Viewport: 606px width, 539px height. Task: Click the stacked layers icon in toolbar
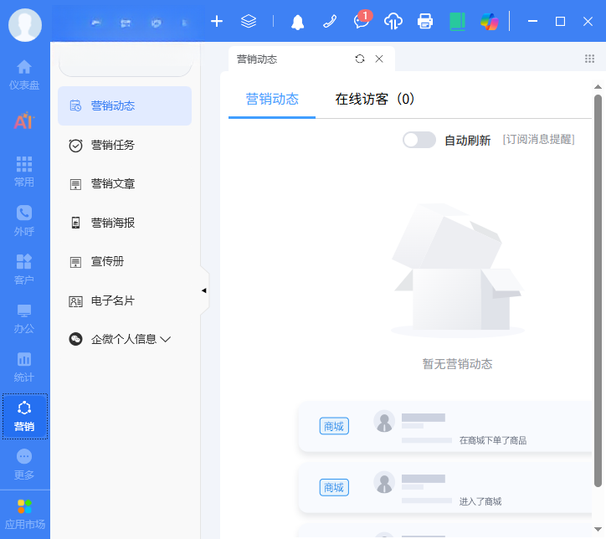tap(249, 21)
